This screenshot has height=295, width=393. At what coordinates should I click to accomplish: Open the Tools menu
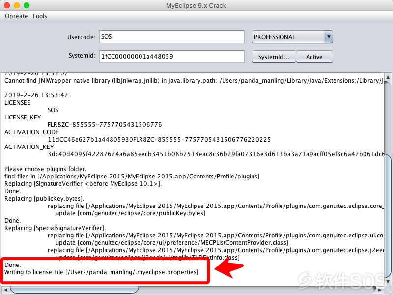click(39, 16)
